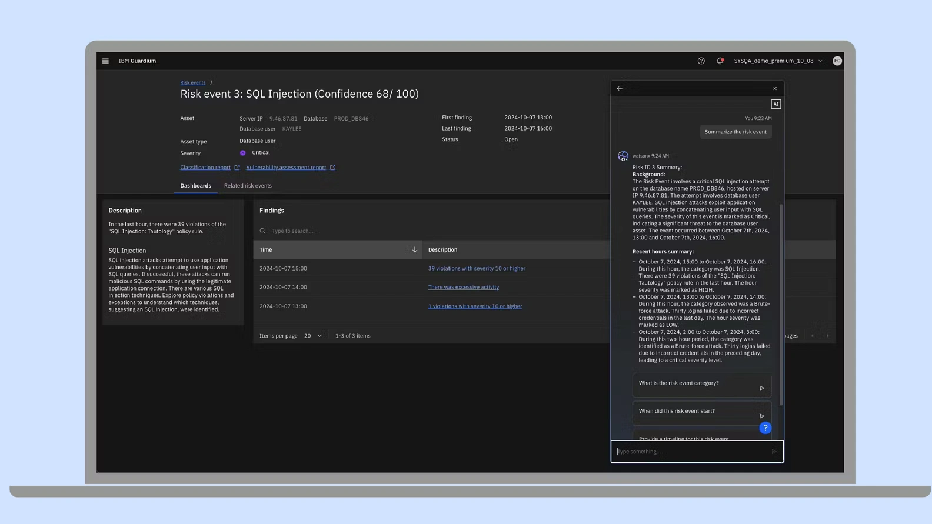Open the notifications bell
Screen dimensions: 932x524
tap(720, 61)
